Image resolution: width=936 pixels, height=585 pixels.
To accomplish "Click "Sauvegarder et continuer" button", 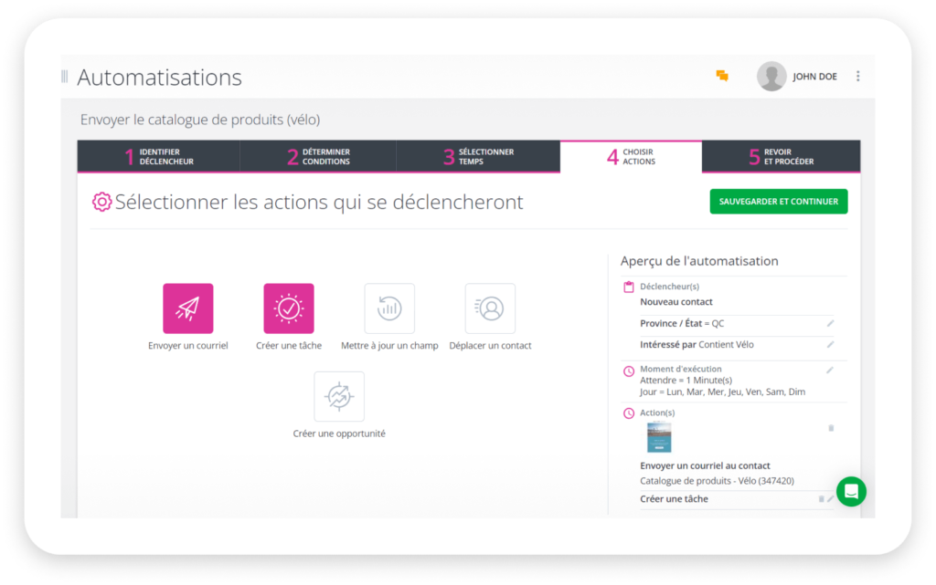I will click(778, 201).
